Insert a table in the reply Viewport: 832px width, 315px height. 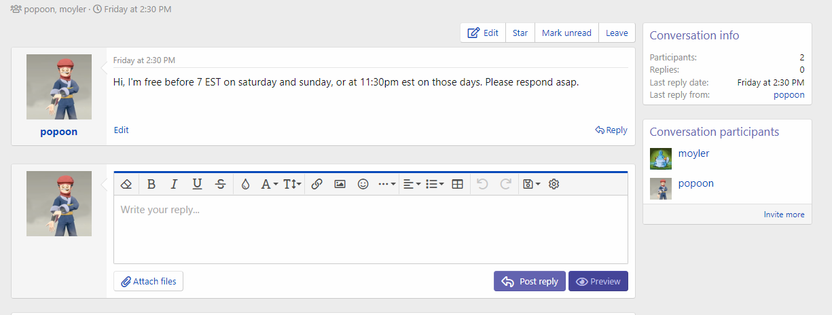457,184
